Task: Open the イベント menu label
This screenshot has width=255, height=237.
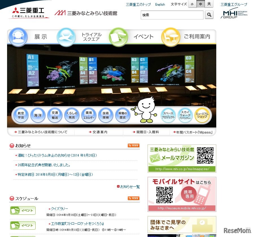Action: (x=144, y=37)
